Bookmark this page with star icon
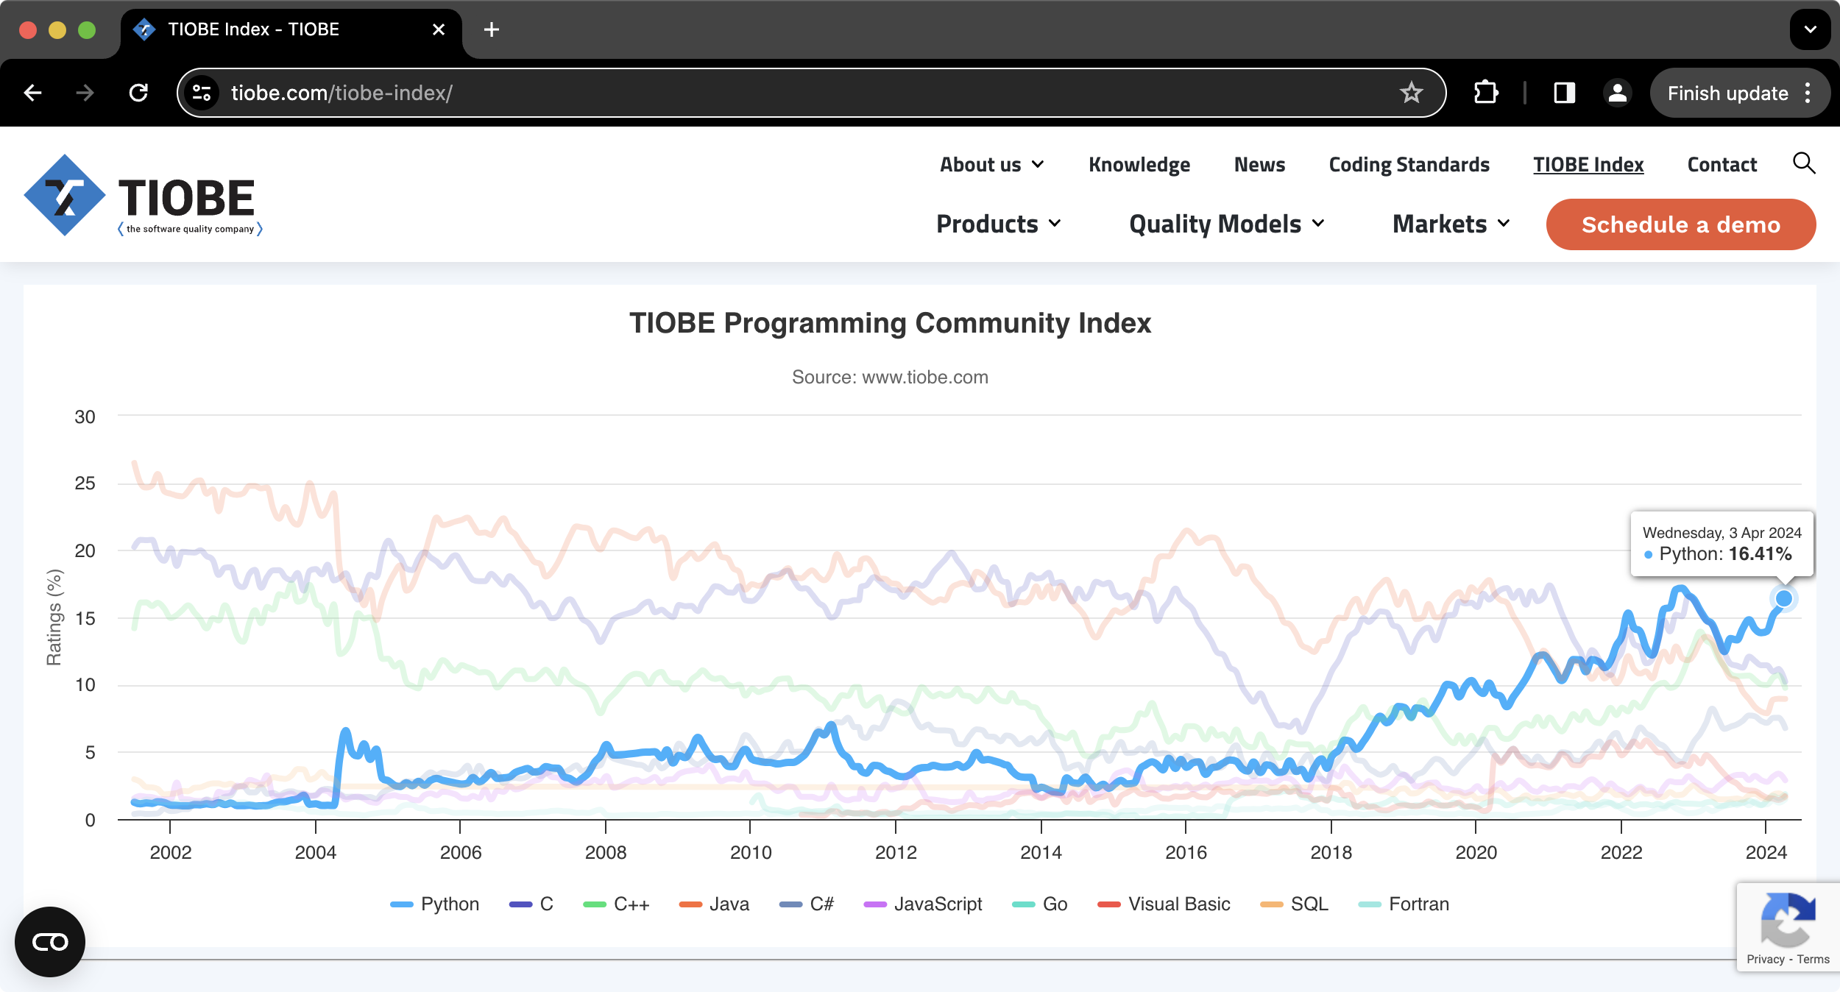Image resolution: width=1840 pixels, height=992 pixels. pyautogui.click(x=1411, y=93)
